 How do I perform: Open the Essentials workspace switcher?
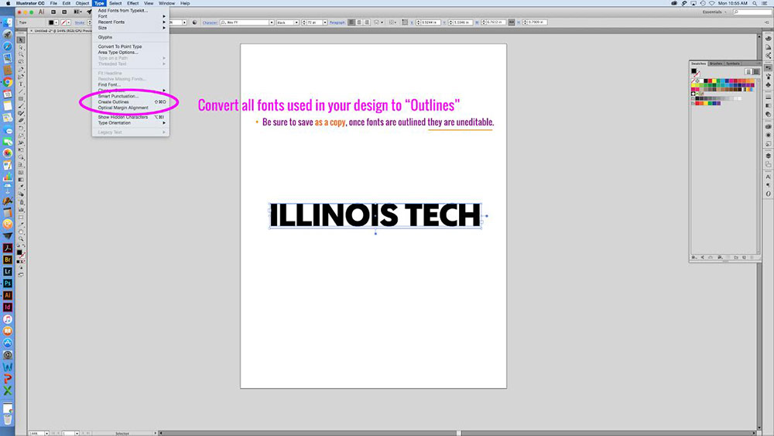coord(714,12)
